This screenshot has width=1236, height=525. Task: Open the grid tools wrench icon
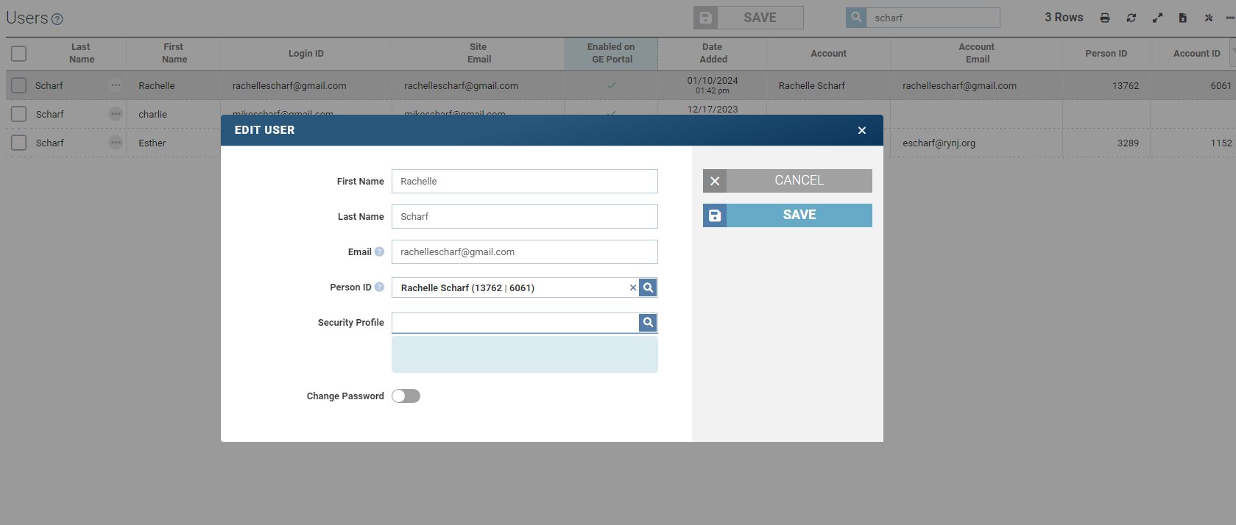[x=1209, y=18]
